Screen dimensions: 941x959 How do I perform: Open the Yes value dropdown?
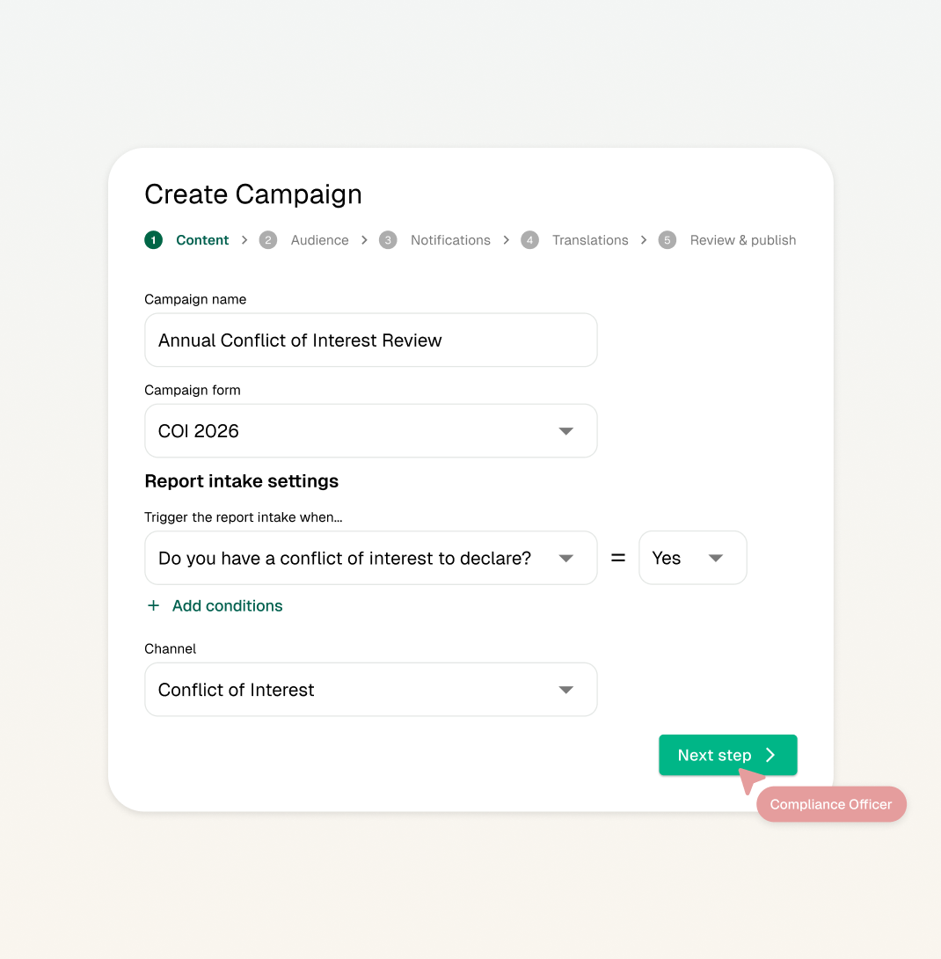[692, 558]
